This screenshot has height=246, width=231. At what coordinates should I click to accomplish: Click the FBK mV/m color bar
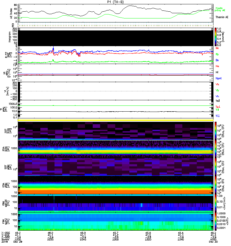click(x=216, y=203)
